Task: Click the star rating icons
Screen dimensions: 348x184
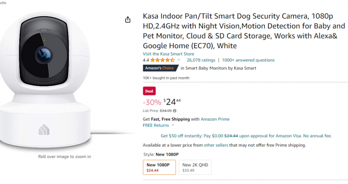Action: click(x=162, y=60)
